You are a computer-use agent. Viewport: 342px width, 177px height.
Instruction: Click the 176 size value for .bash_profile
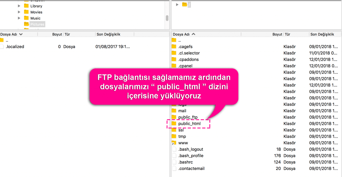[x=277, y=156]
